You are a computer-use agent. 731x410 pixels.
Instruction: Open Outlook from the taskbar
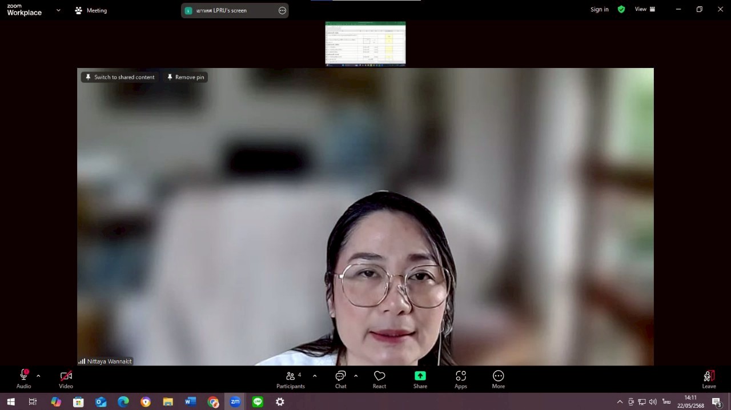pos(101,402)
